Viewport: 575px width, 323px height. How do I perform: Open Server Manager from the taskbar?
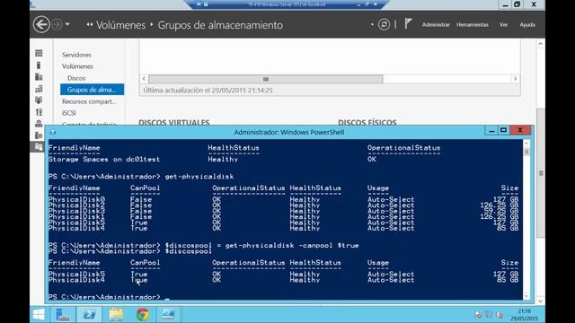[x=63, y=314]
